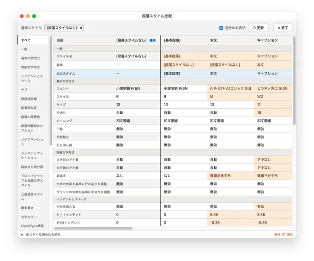The width and height of the screenshot is (314, 261).
Task: Select the スタイル名 row label
Action: pyautogui.click(x=64, y=56)
